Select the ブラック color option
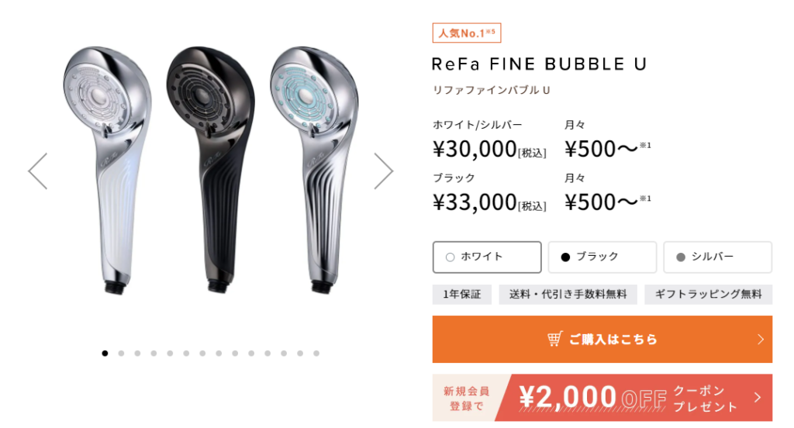 602,257
